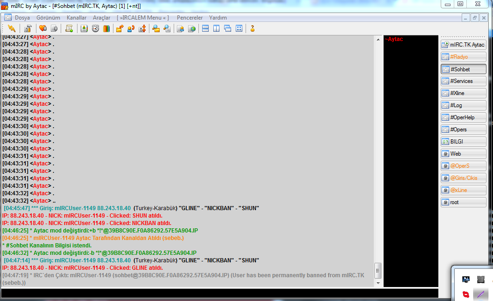Click "SHUN" in the 04:45:47 Giriş line

(x=249, y=208)
